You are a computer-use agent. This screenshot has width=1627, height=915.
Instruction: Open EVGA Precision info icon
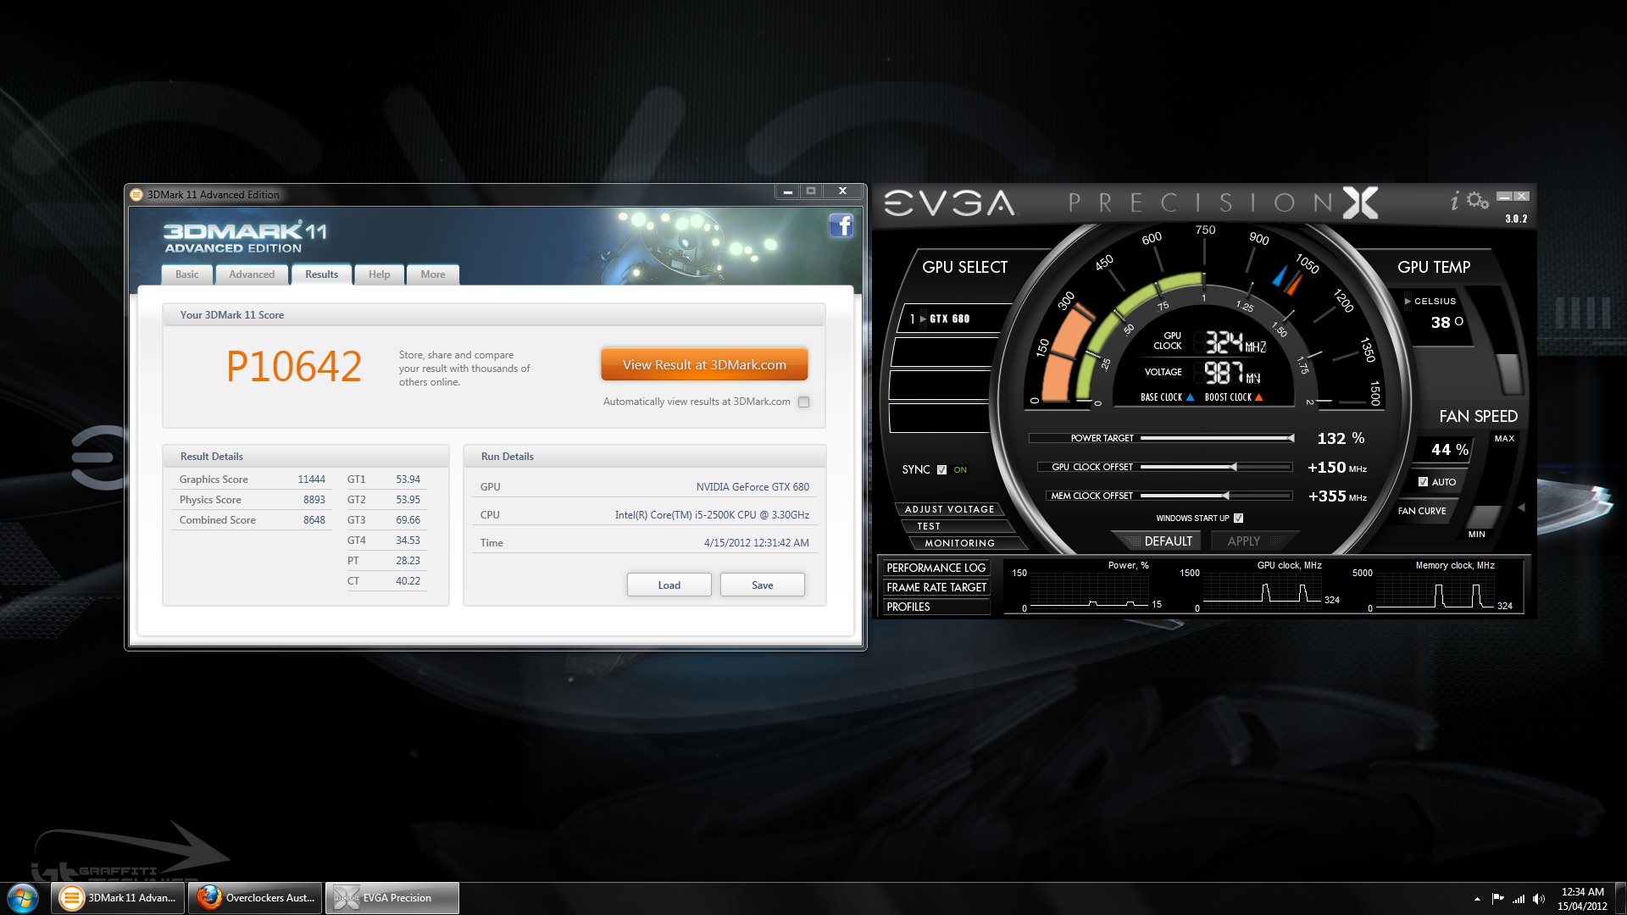[1455, 201]
